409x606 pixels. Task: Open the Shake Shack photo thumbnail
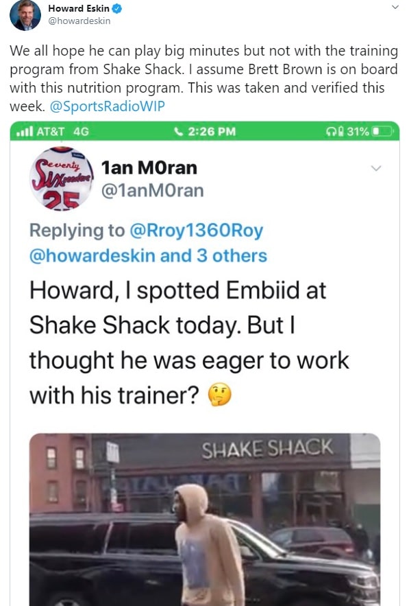click(x=205, y=520)
